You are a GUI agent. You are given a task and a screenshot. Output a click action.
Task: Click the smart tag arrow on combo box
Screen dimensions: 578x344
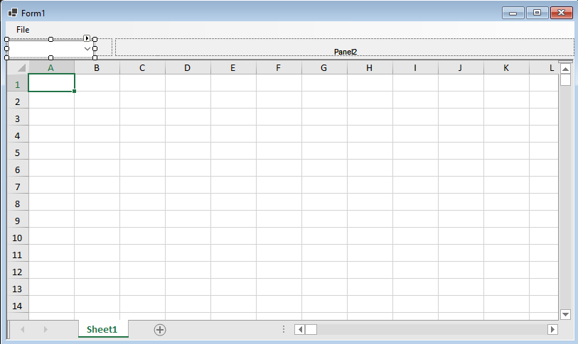pyautogui.click(x=87, y=38)
